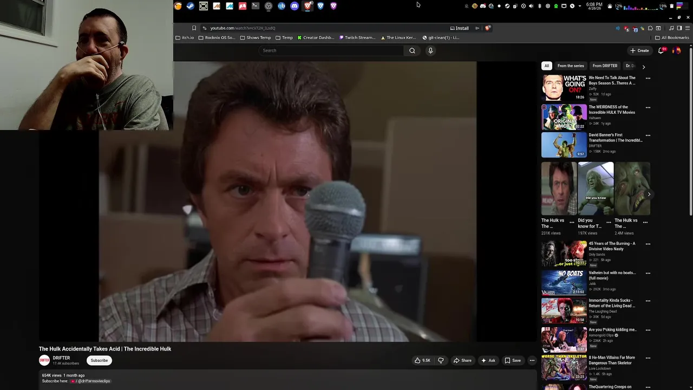Viewport: 693px width, 390px height.
Task: Open the 6:08 PM clock
Action: (594, 6)
